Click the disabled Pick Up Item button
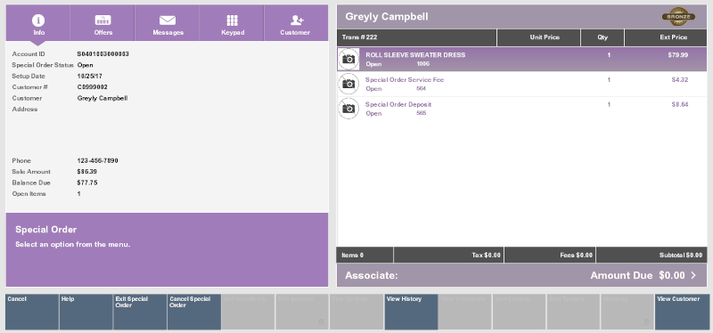This screenshot has width=713, height=333. pos(356,312)
